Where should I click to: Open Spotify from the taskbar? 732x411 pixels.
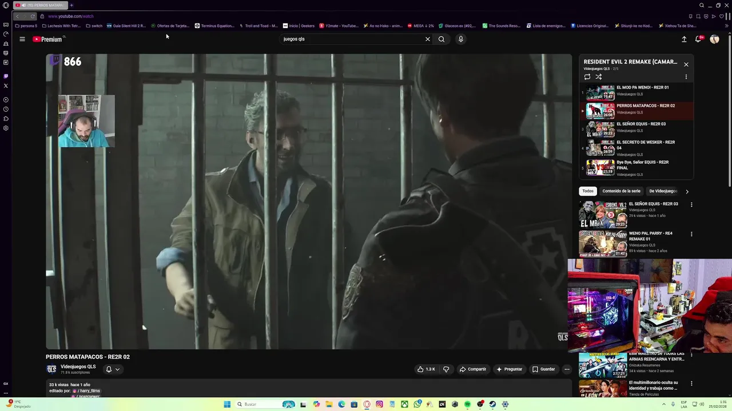[467, 404]
